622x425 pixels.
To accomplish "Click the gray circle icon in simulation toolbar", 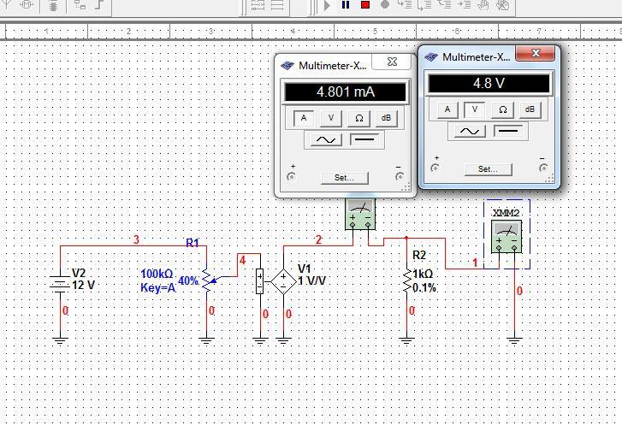I will click(x=385, y=4).
